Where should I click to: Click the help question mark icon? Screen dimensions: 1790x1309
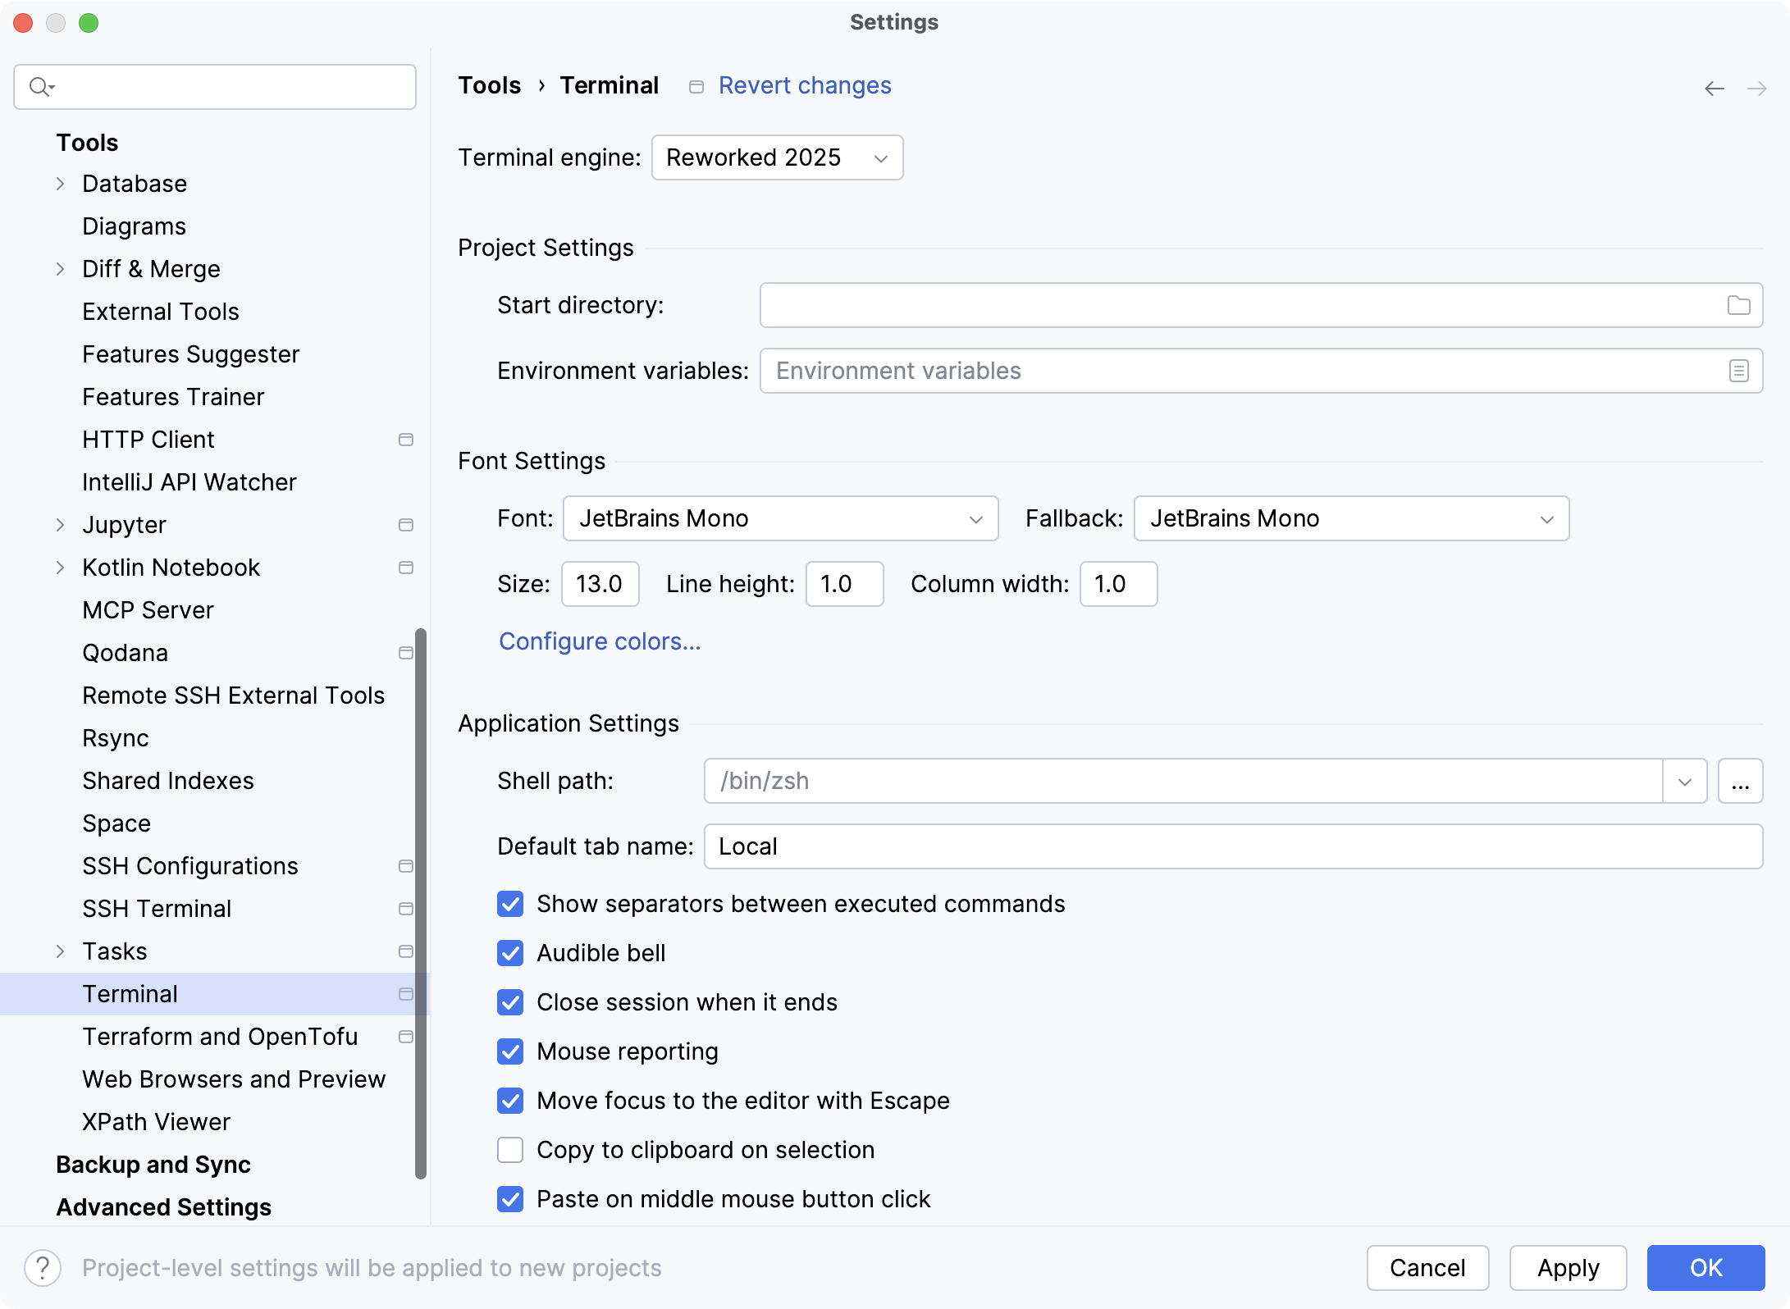click(43, 1267)
